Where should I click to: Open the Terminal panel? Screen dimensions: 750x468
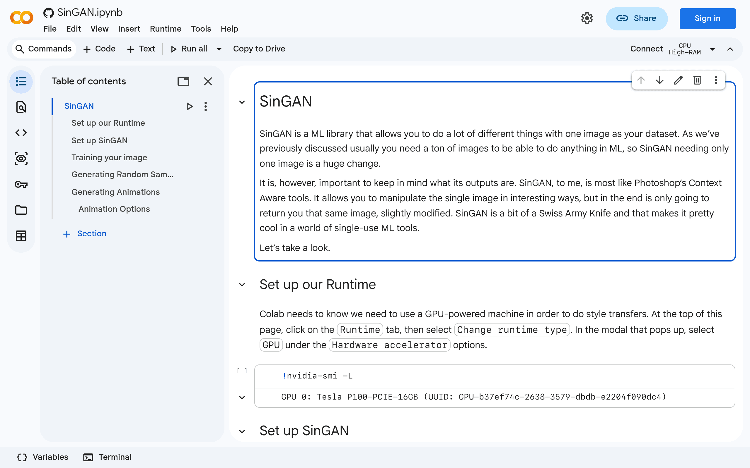107,457
